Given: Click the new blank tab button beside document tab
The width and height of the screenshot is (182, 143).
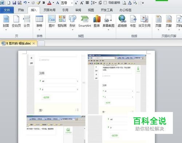Looking at the screenshot, I should [41, 43].
